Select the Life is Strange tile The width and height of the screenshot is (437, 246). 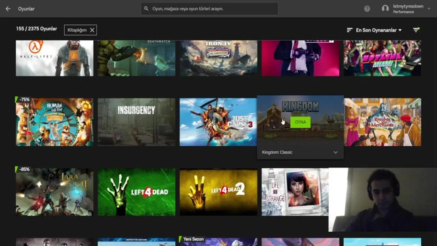[295, 192]
